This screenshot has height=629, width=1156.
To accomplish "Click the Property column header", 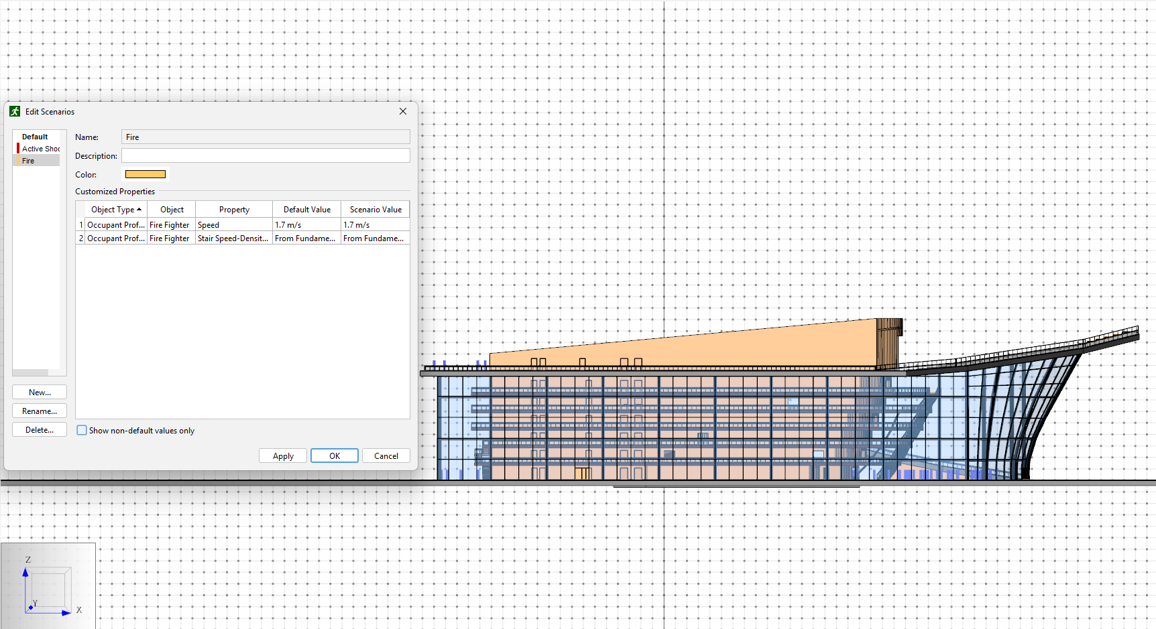I will pyautogui.click(x=234, y=210).
